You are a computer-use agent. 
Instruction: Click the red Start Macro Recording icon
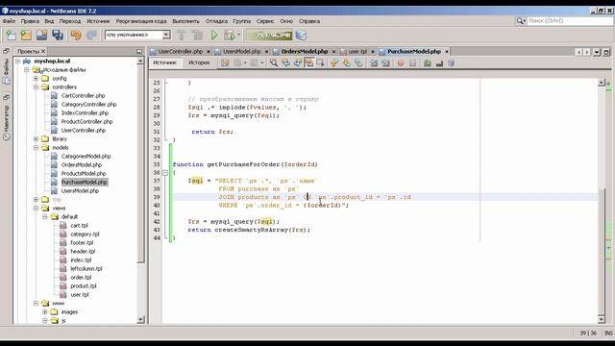[x=401, y=62]
